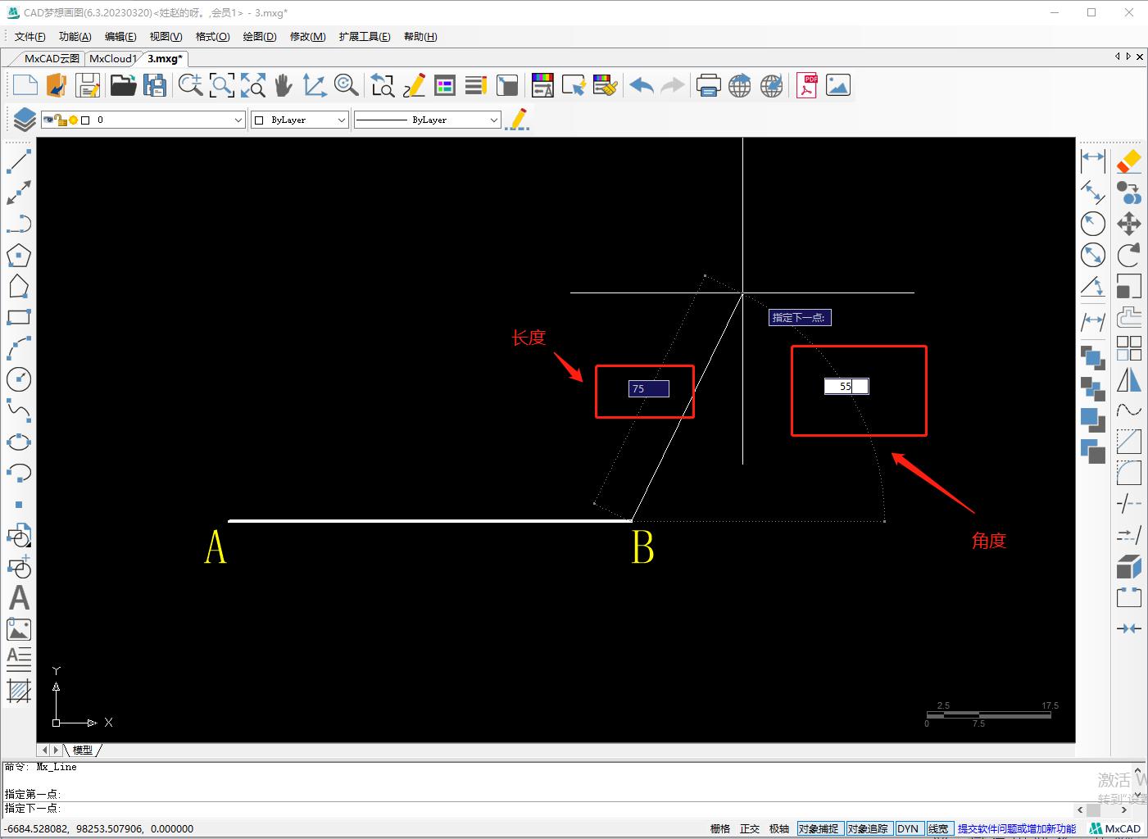Open the layer 0 dropdown list
This screenshot has width=1148, height=839.
point(238,119)
